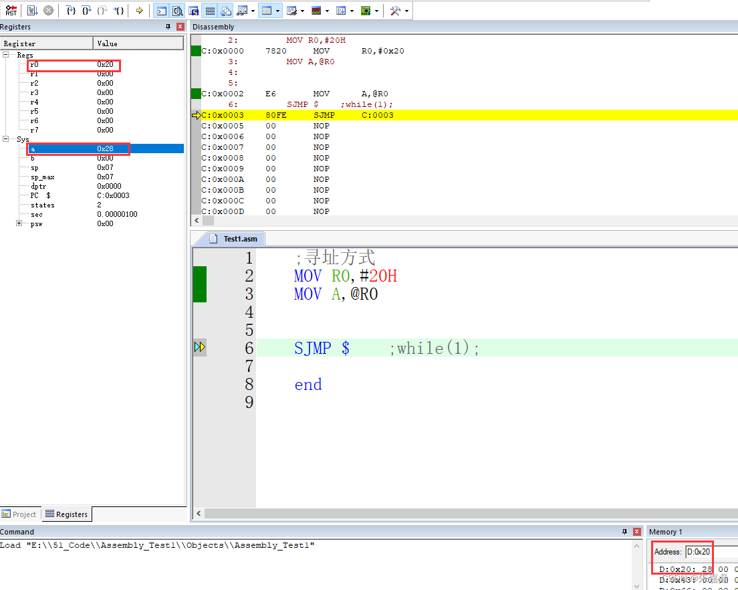The width and height of the screenshot is (738, 590).
Task: Open the Toolbox icon
Action: [x=395, y=10]
